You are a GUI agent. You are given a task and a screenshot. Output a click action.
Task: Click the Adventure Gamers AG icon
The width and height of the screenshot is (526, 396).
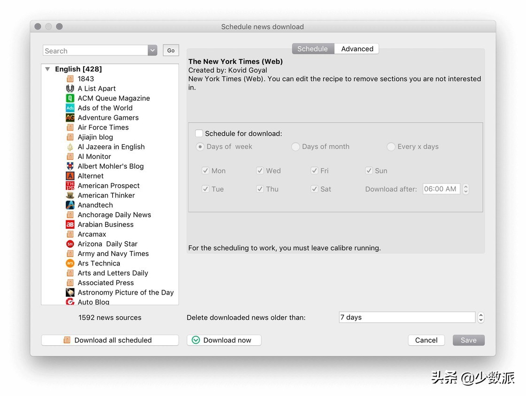click(x=70, y=118)
